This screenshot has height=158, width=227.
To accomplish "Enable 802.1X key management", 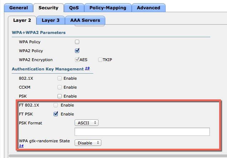I will [x=60, y=78].
